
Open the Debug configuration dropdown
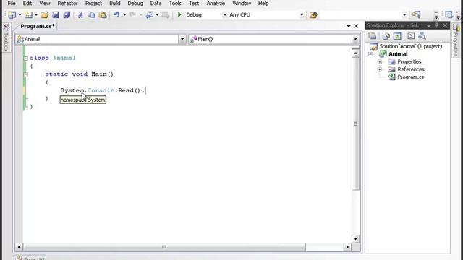225,14
